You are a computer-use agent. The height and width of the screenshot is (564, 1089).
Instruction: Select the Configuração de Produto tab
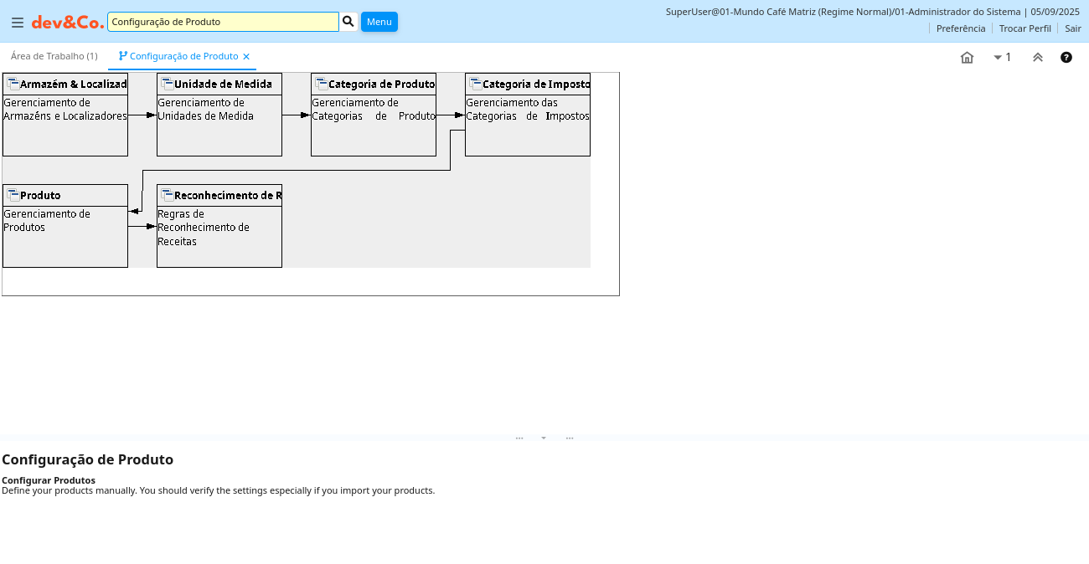point(183,56)
